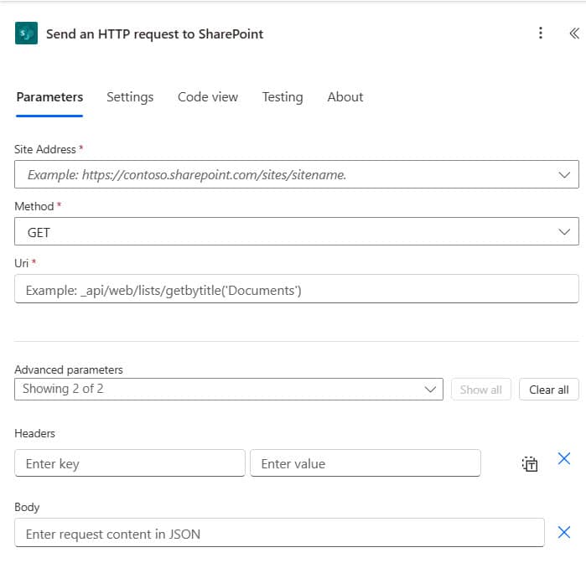Viewport: 586px width, 563px height.
Task: Select the Parameters tab
Action: point(49,97)
